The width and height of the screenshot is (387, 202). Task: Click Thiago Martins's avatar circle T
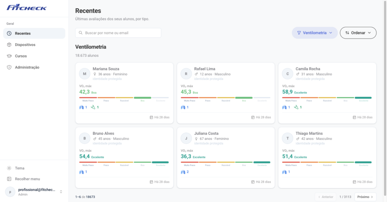click(288, 138)
